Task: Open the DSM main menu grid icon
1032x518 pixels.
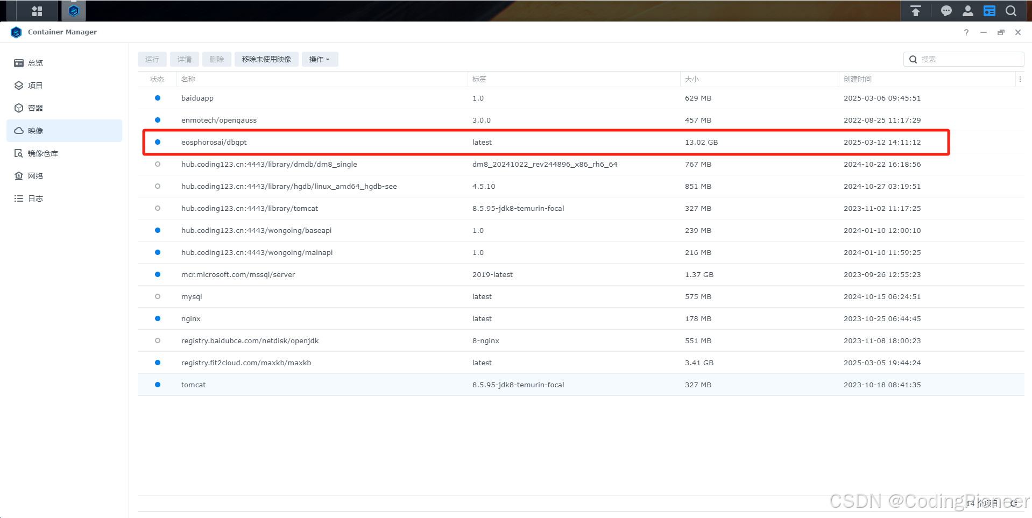Action: point(37,11)
